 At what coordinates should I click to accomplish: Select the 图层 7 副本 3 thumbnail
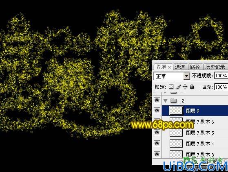pos(176,154)
